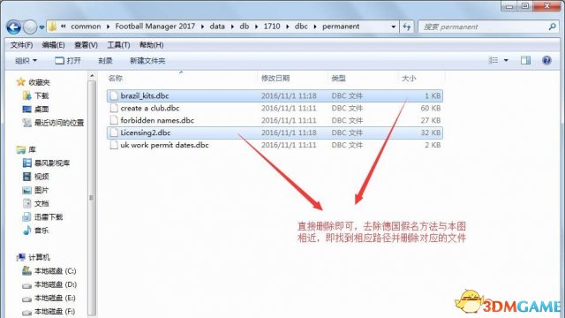This screenshot has width=565, height=318.
Task: Click the 新建文件夹 button
Action: pos(147,61)
